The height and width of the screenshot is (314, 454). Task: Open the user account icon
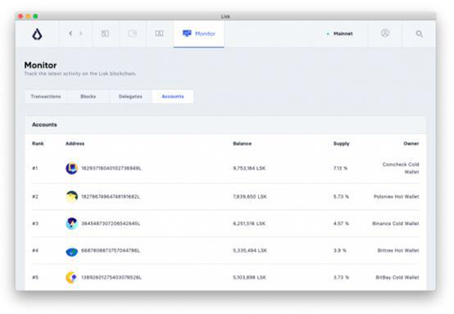tap(385, 33)
